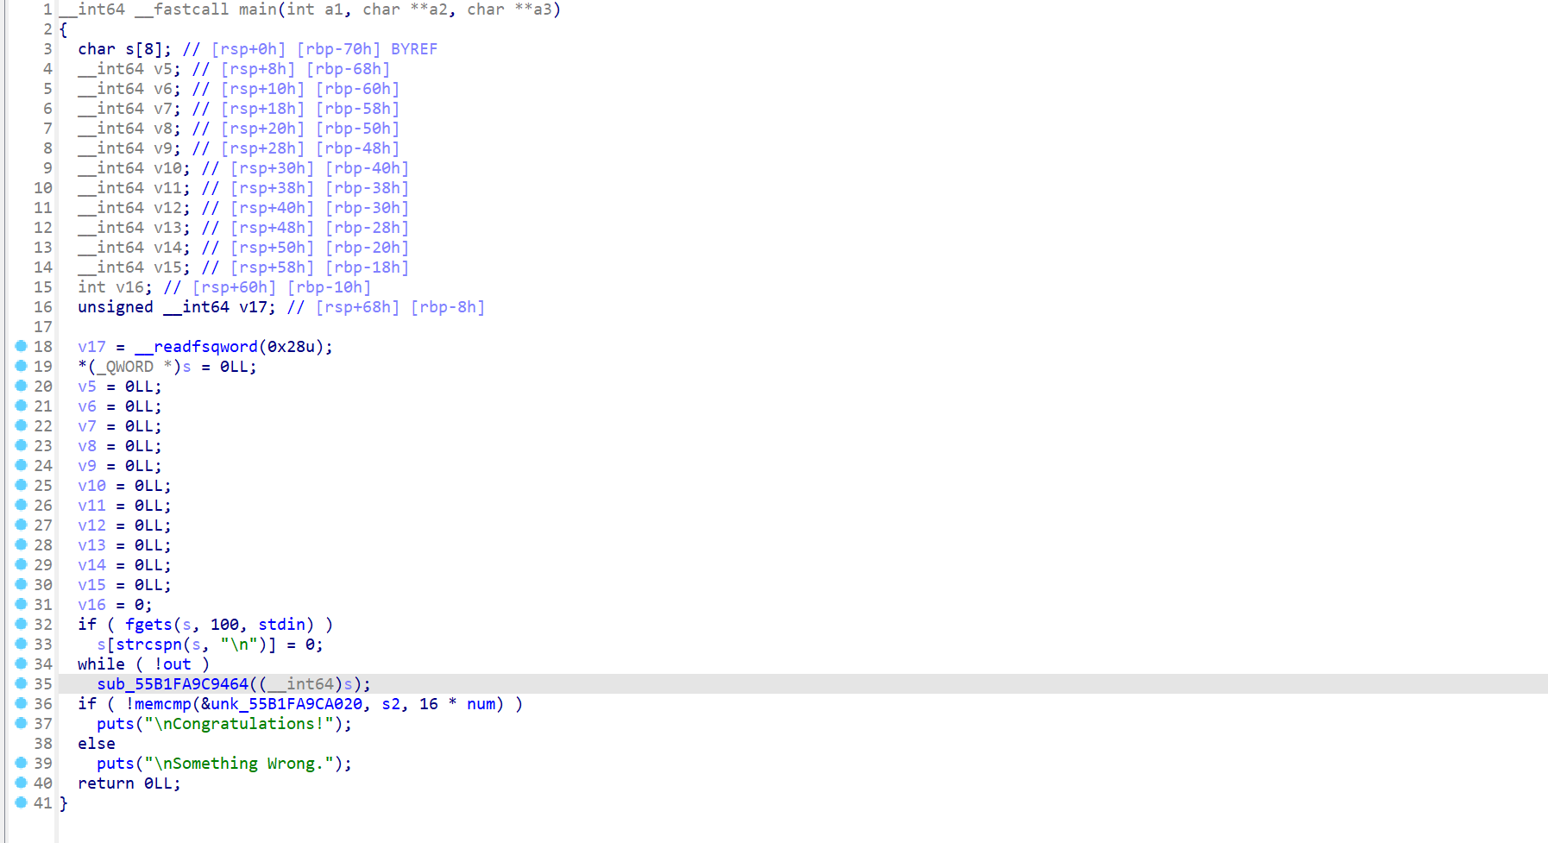Toggle breakpoint dot on line 36
Screen dimensions: 1548x843
(x=22, y=703)
